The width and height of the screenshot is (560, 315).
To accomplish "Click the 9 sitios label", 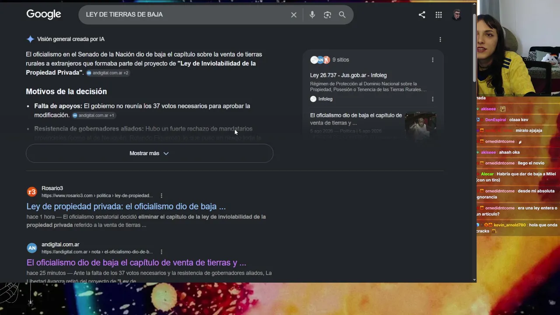I will [341, 60].
